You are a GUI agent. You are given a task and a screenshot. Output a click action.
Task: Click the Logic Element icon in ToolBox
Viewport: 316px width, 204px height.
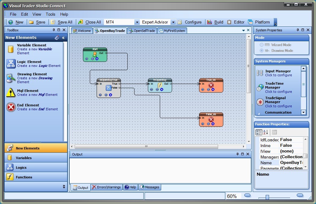tap(11, 64)
